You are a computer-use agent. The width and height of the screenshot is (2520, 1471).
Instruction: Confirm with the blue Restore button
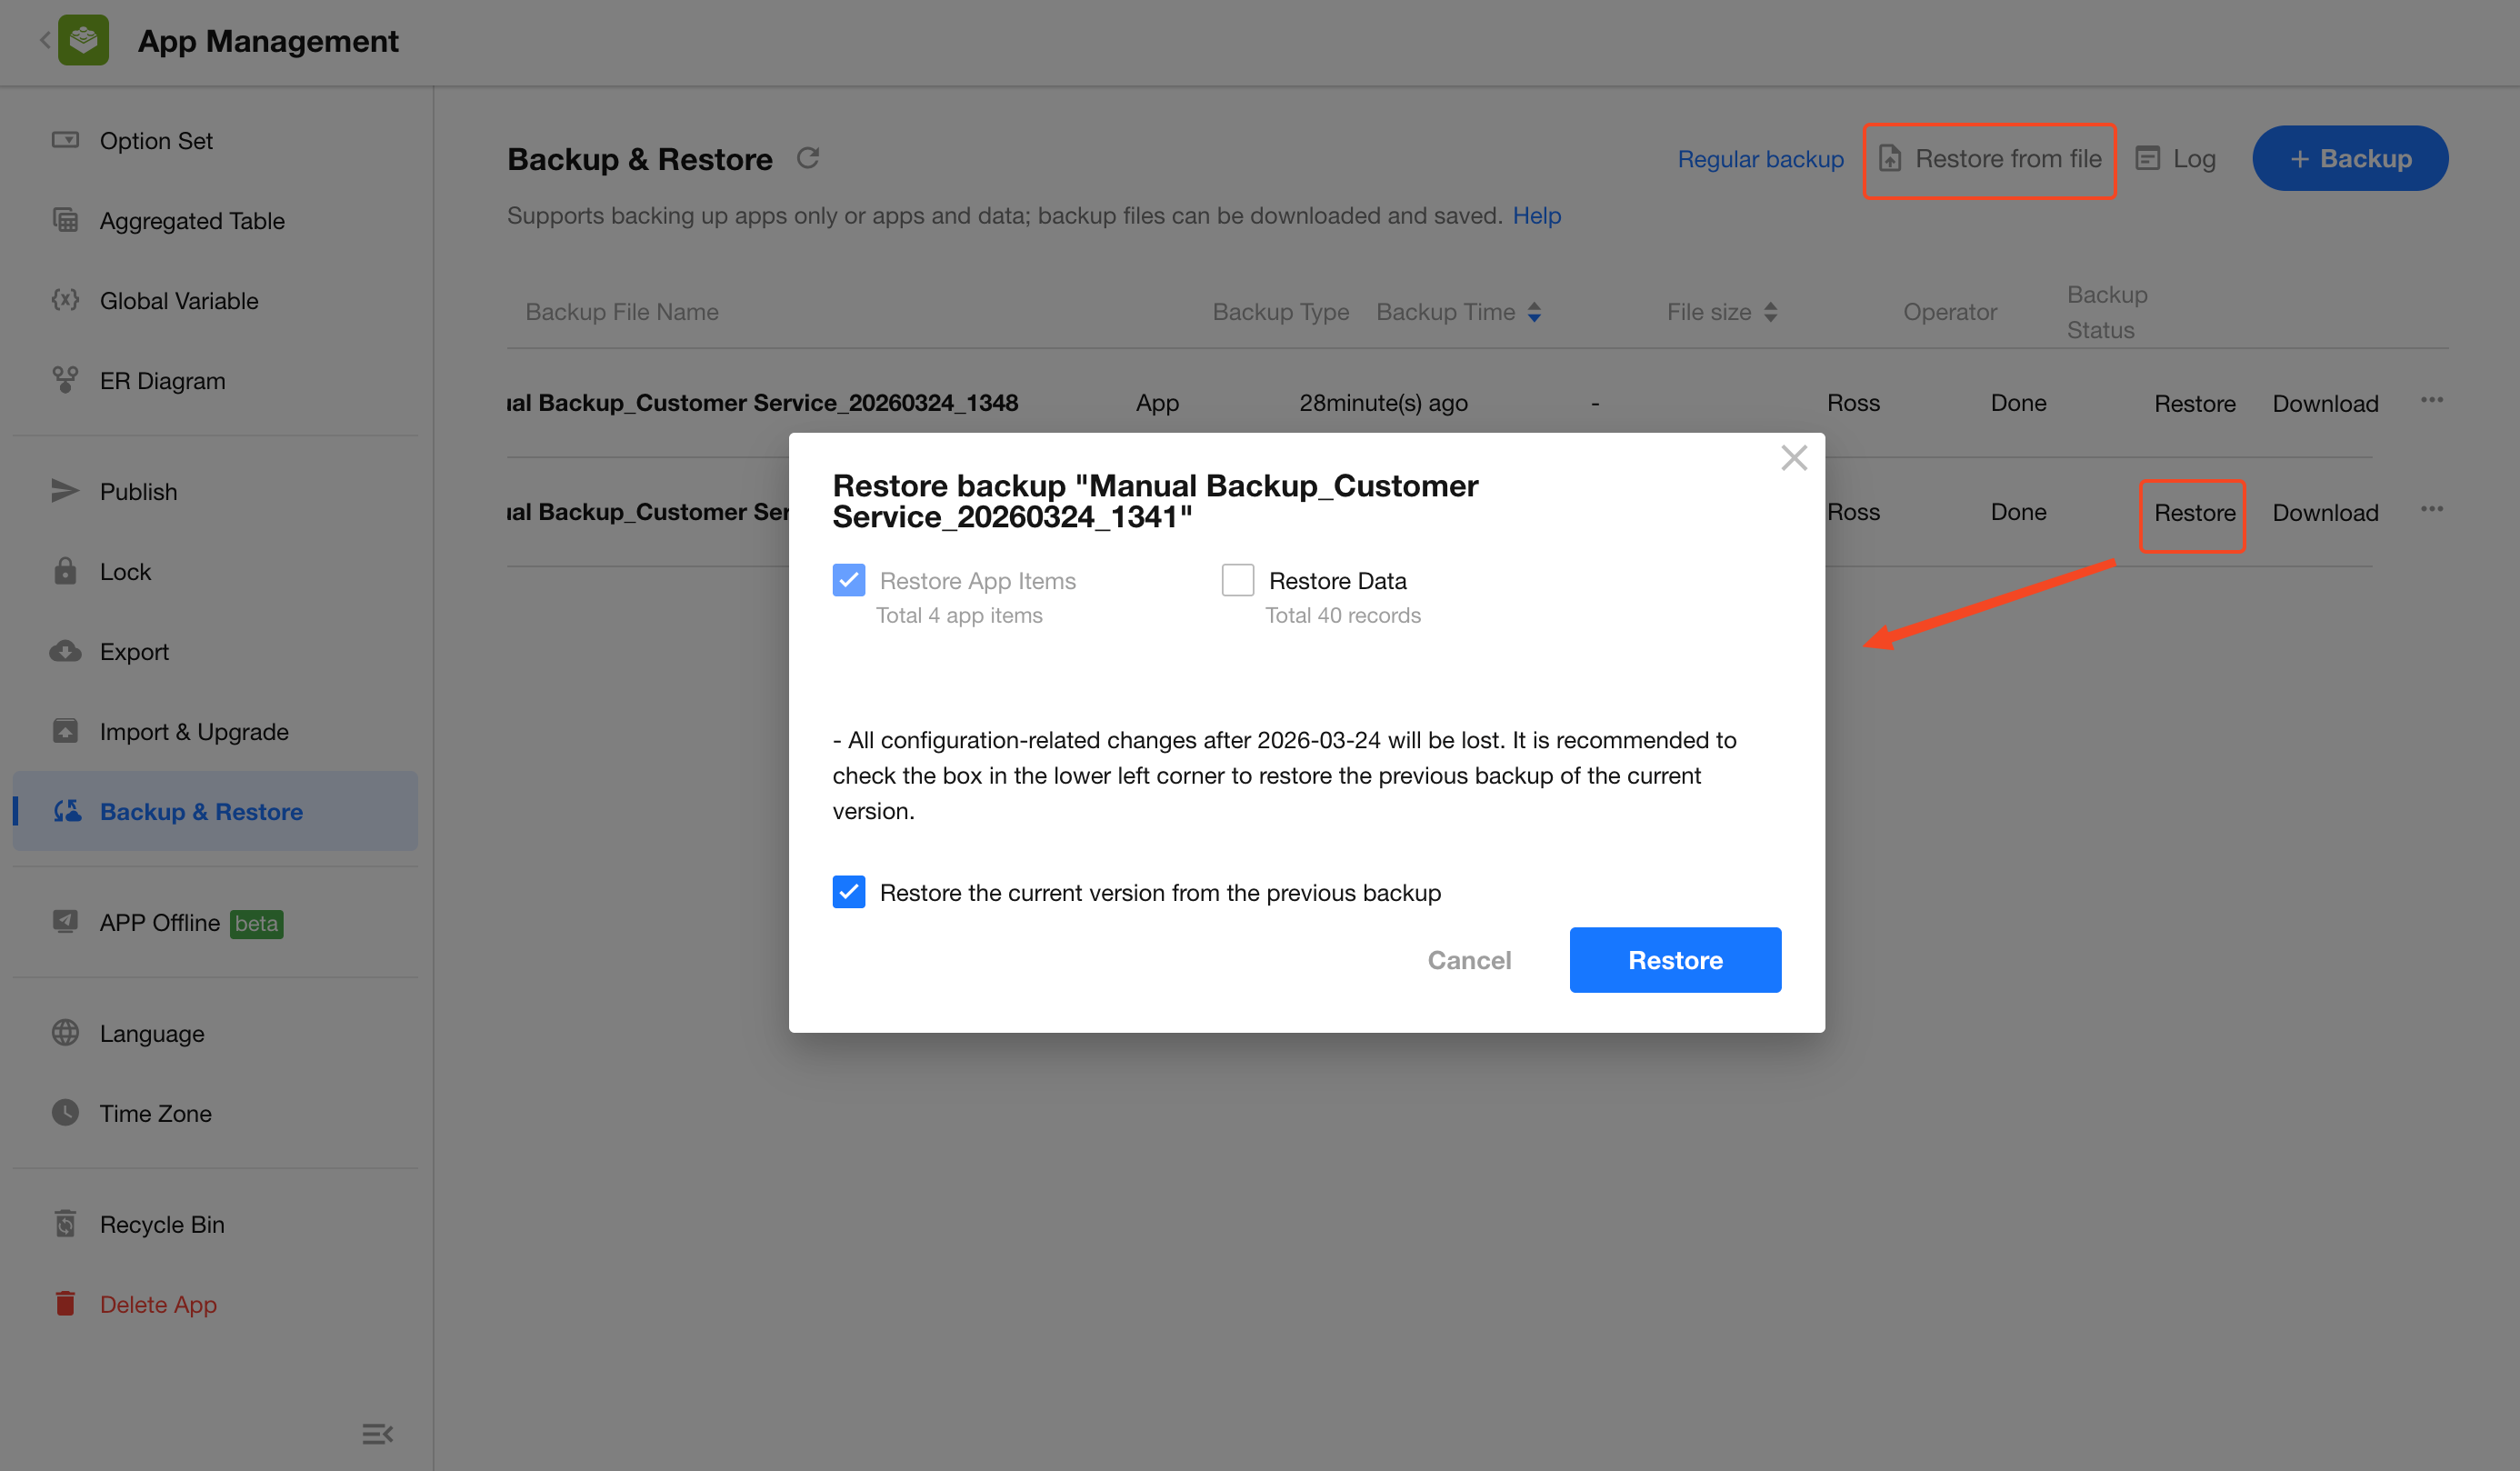(1674, 960)
